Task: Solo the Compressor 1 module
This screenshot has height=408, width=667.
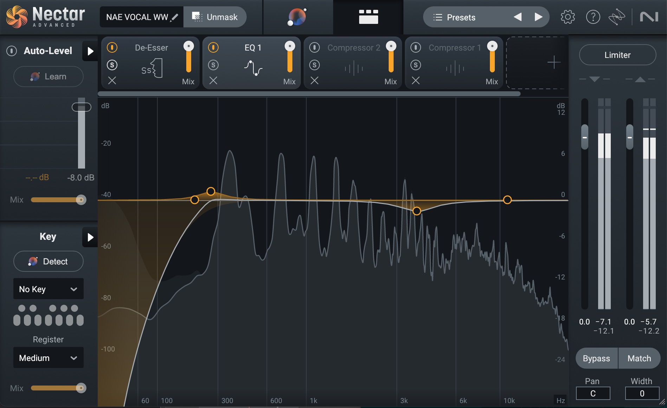Action: (416, 65)
